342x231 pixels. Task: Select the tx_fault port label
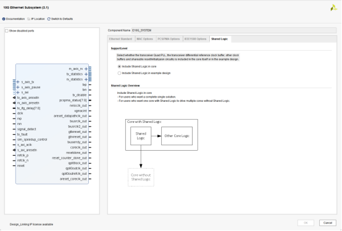tap(22, 135)
